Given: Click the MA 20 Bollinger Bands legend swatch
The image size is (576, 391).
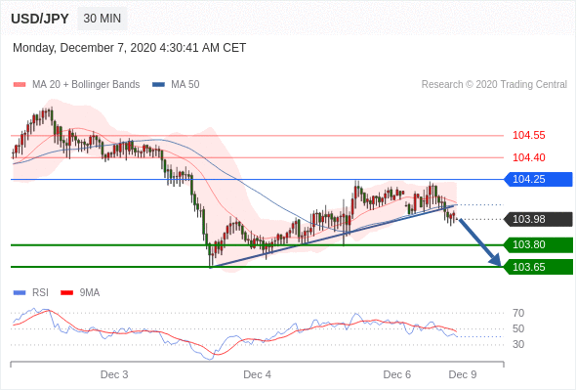Looking at the screenshot, I should 20,85.
